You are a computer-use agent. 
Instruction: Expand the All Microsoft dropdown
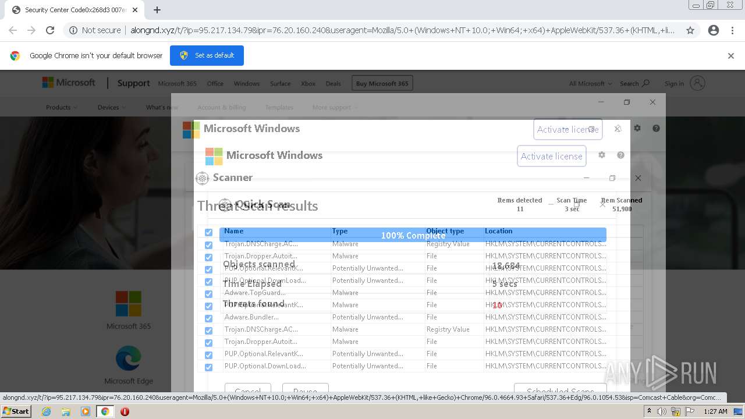pos(590,84)
